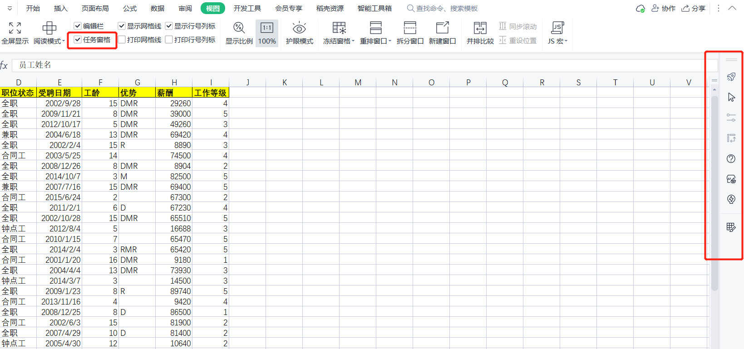Click the rocket icon in the side task pane
The height and width of the screenshot is (349, 744).
pos(731,77)
